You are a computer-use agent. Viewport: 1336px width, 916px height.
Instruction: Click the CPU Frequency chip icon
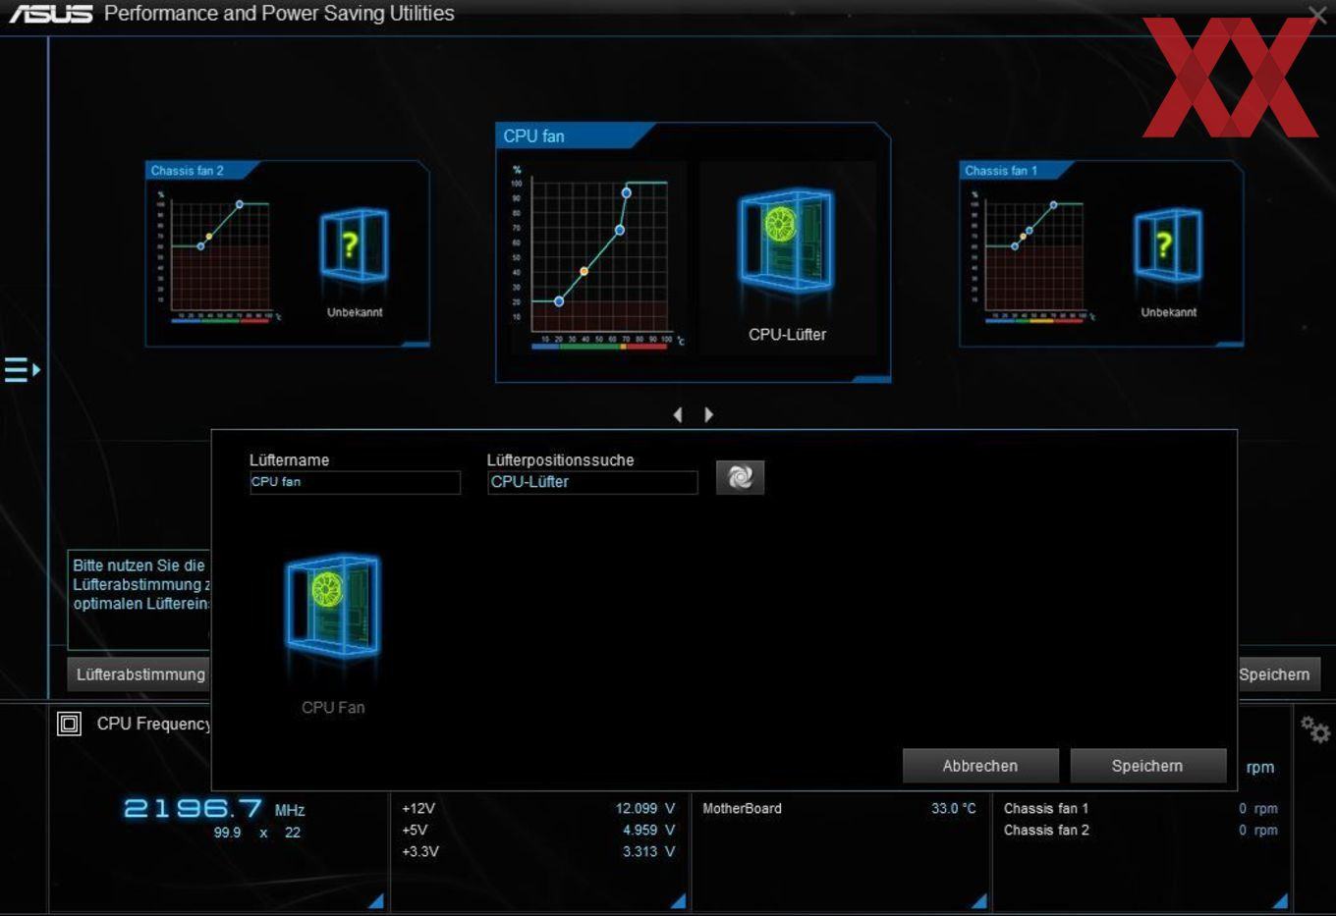[69, 724]
